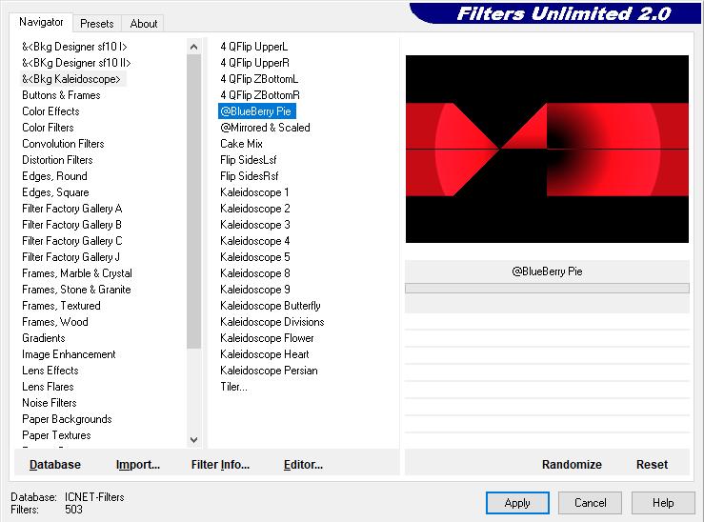
Task: Select the Paper Textures category
Action: point(56,435)
